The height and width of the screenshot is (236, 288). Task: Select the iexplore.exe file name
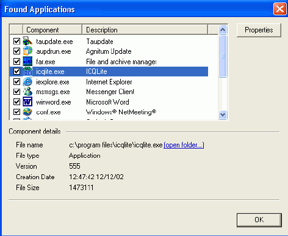[52, 82]
